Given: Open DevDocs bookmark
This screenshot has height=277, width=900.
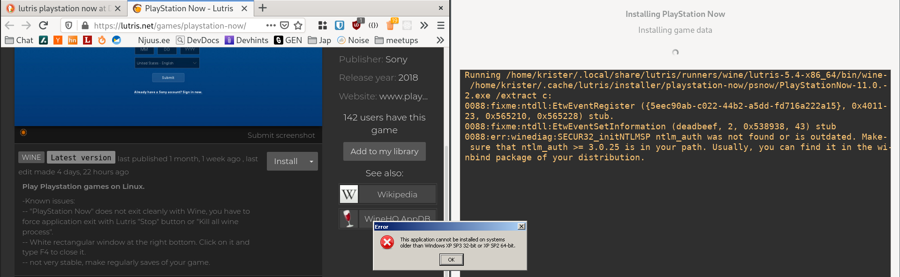Looking at the screenshot, I should click(x=197, y=40).
